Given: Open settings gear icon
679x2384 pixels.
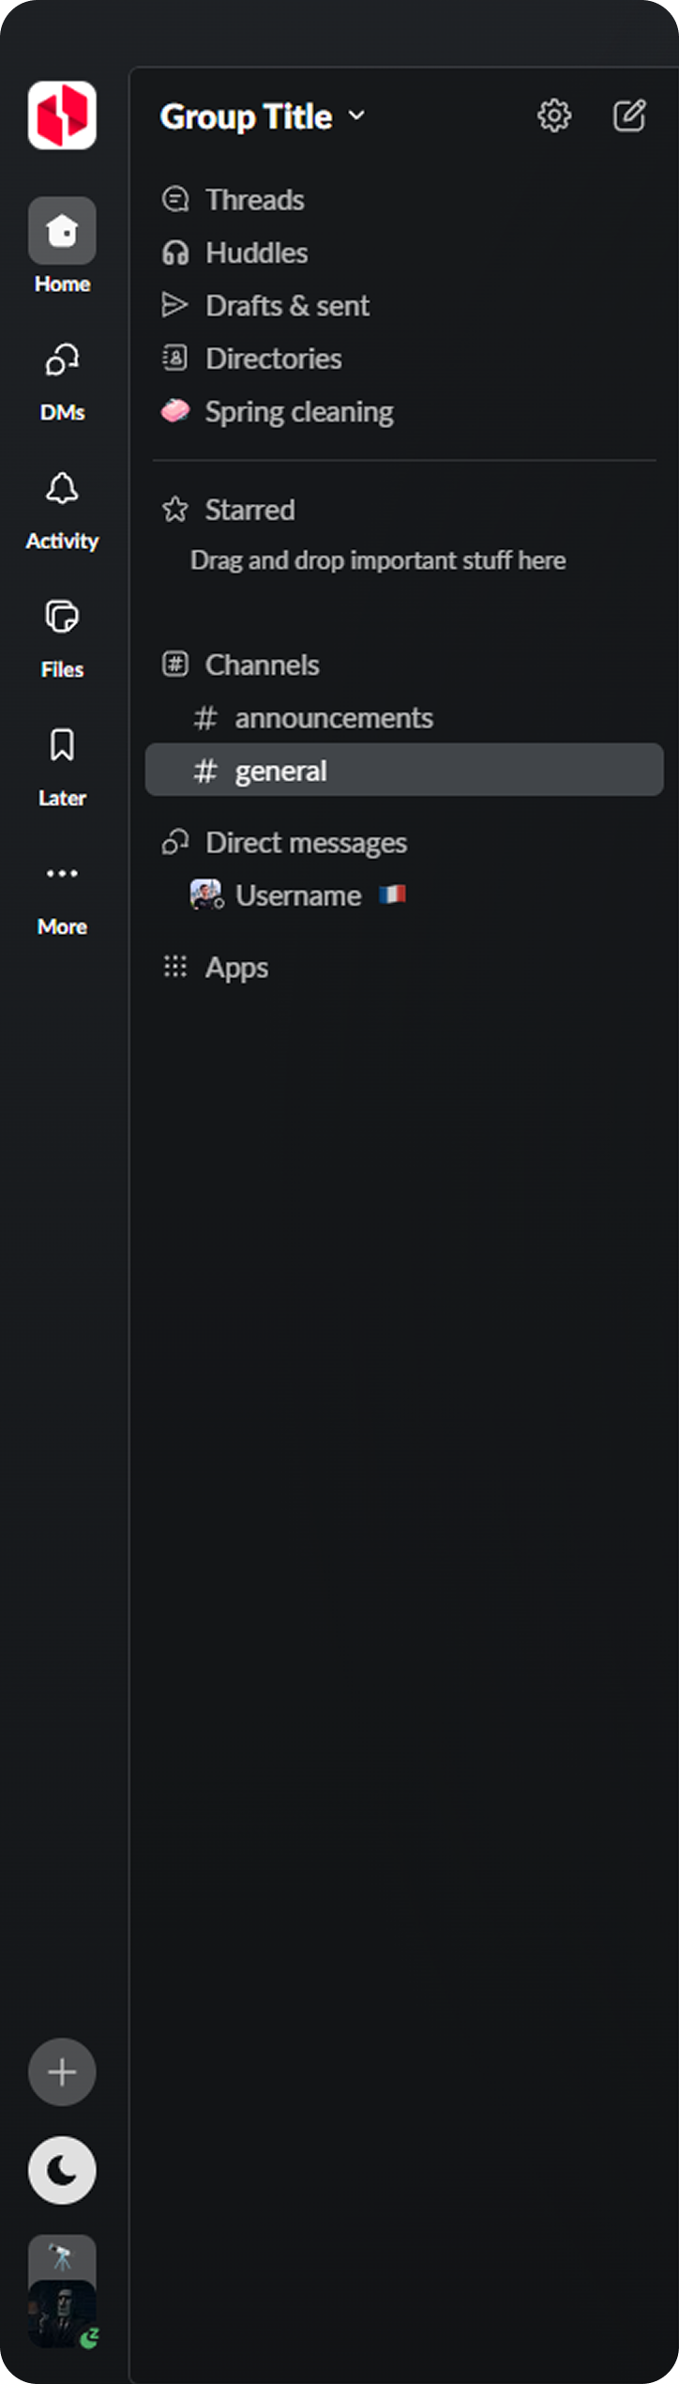Looking at the screenshot, I should point(554,115).
